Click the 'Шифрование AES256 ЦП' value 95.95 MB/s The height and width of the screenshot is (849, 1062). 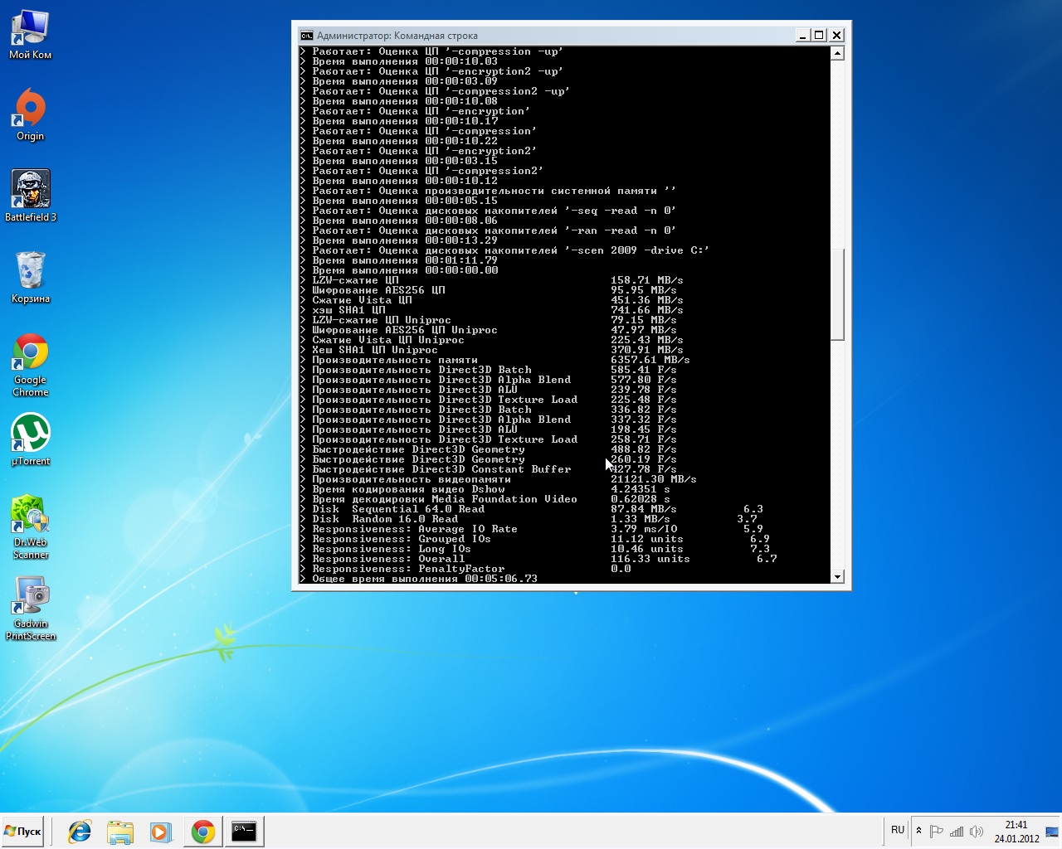click(643, 290)
